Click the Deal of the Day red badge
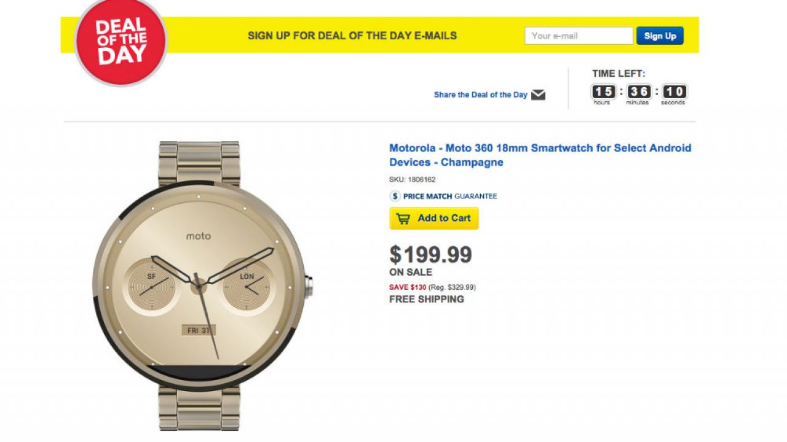 click(121, 41)
